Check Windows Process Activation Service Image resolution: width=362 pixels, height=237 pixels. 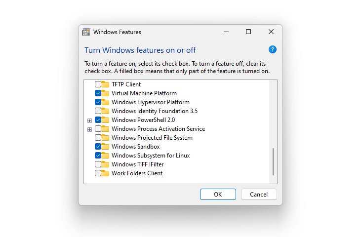[98, 129]
